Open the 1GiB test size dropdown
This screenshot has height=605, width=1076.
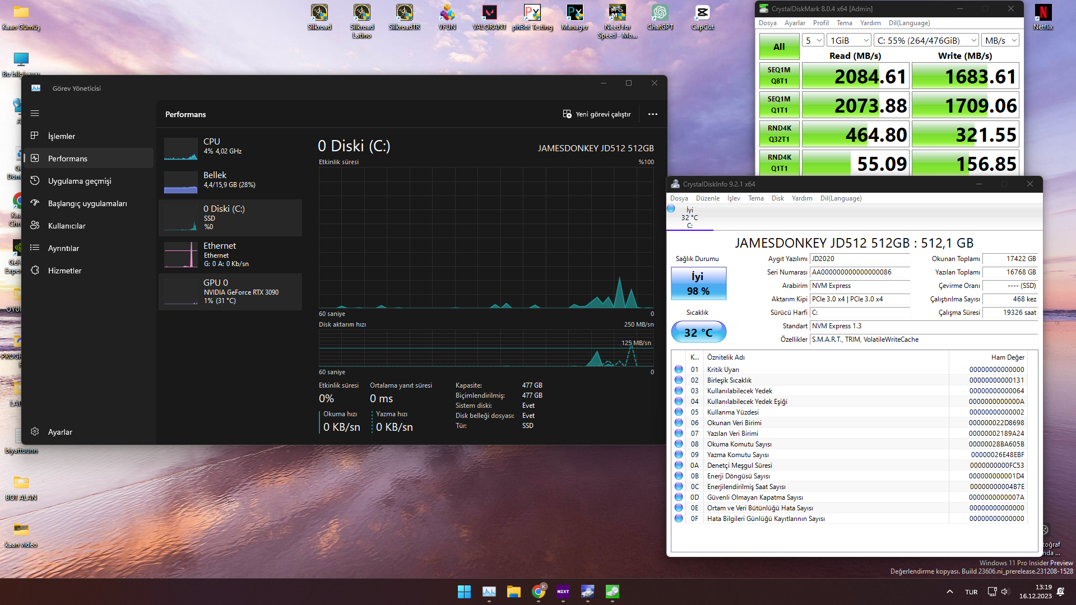tap(850, 40)
